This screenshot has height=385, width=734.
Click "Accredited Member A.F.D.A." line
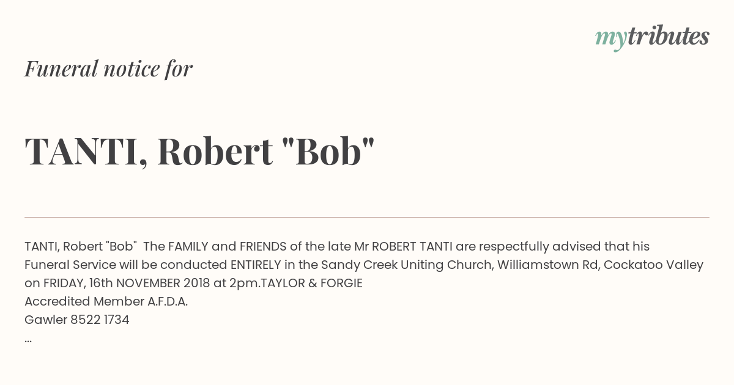106,301
